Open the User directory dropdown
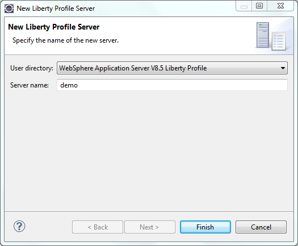 click(x=172, y=68)
